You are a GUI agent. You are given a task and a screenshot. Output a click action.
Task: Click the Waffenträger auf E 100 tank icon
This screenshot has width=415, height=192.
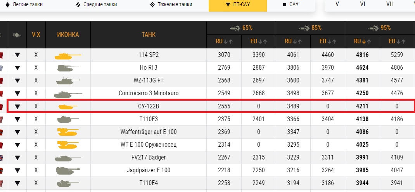point(68,132)
